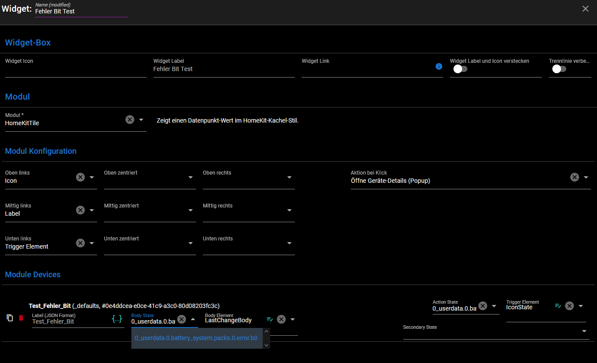Click the Module Devices heading
Image resolution: width=597 pixels, height=363 pixels.
(x=33, y=275)
